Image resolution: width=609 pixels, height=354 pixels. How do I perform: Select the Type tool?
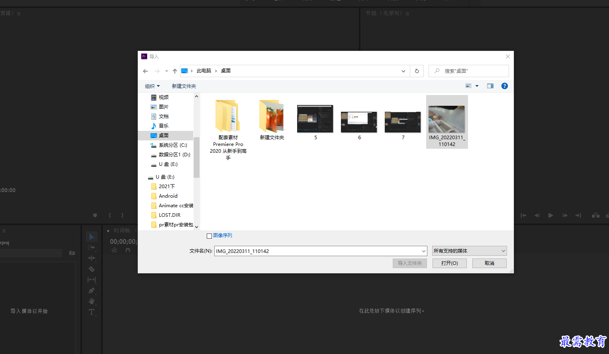tap(92, 312)
